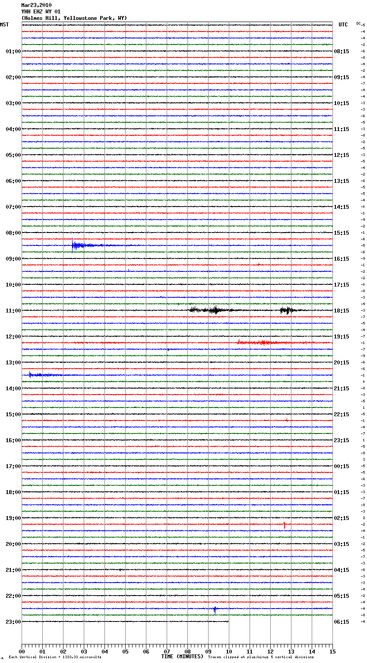Select the 22:00 MST time label
Viewport: 367px width, 663px height.
pyautogui.click(x=13, y=596)
